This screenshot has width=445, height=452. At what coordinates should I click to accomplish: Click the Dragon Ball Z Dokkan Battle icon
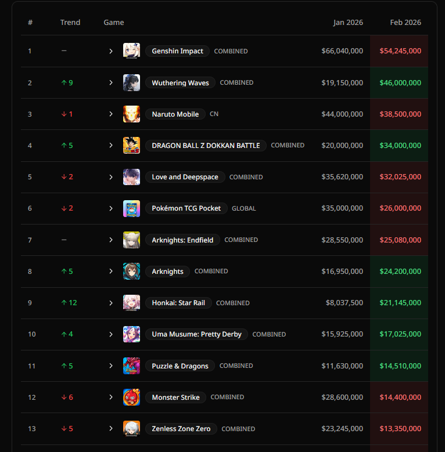tap(132, 145)
